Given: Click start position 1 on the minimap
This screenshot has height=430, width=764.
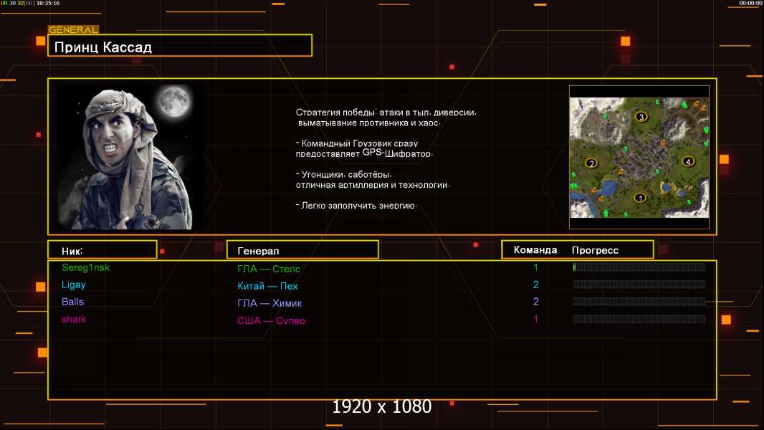Looking at the screenshot, I should 640,198.
